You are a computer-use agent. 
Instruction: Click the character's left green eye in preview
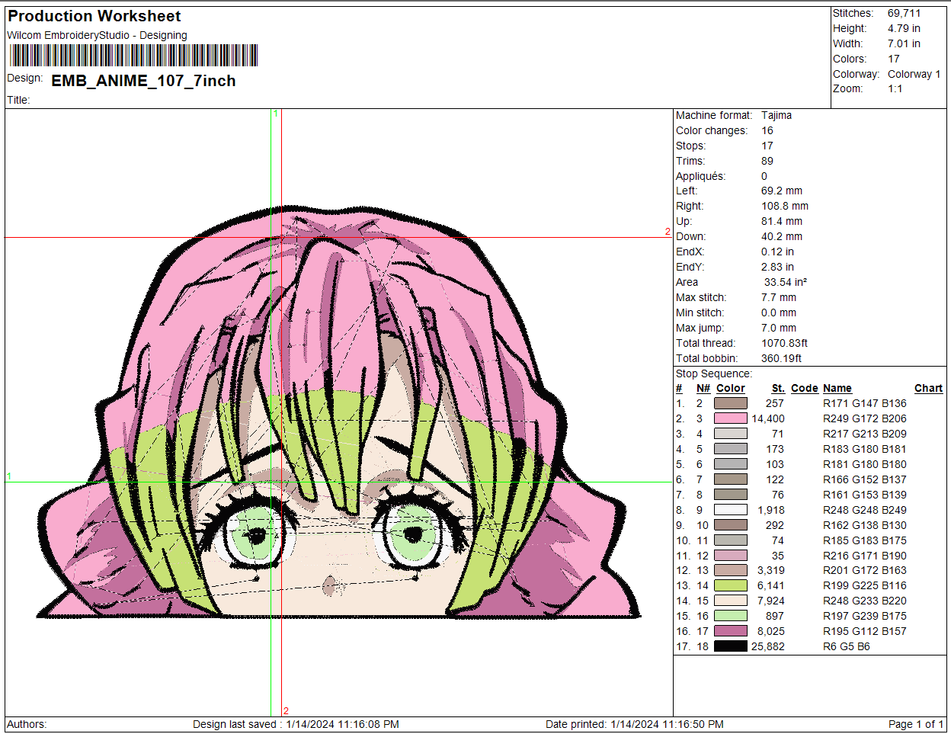click(255, 536)
